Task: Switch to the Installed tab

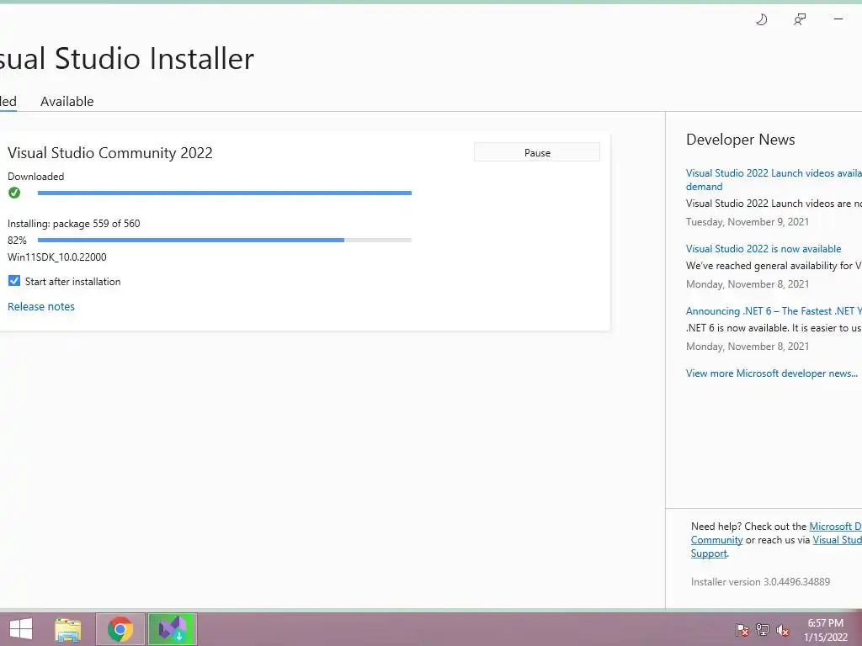Action: [x=8, y=102]
